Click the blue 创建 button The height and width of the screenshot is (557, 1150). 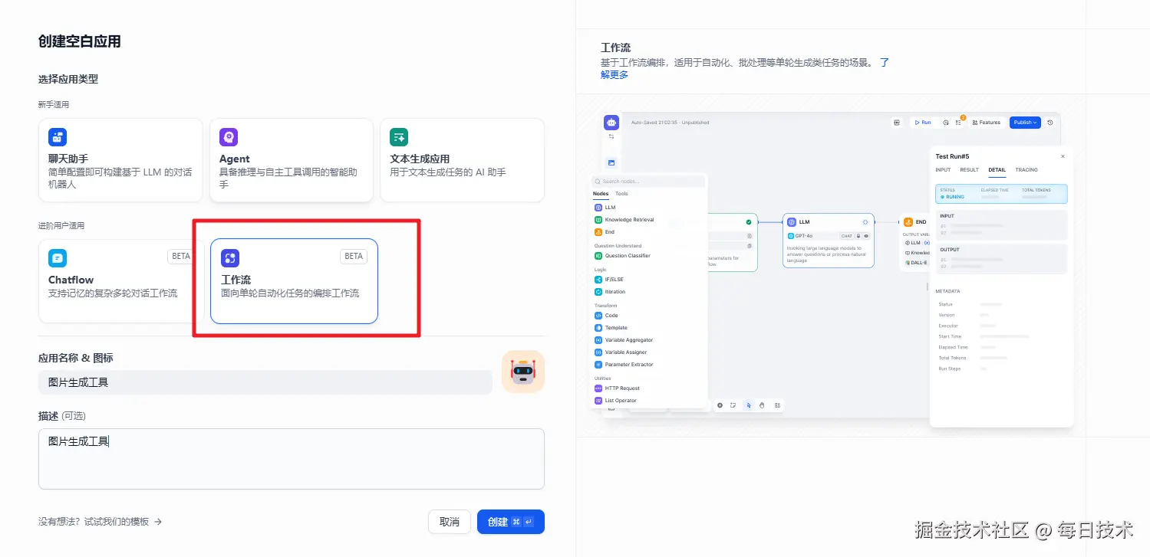click(x=511, y=522)
